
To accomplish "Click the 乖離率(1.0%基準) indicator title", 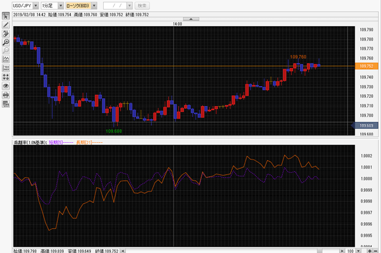I will pyautogui.click(x=30, y=142).
